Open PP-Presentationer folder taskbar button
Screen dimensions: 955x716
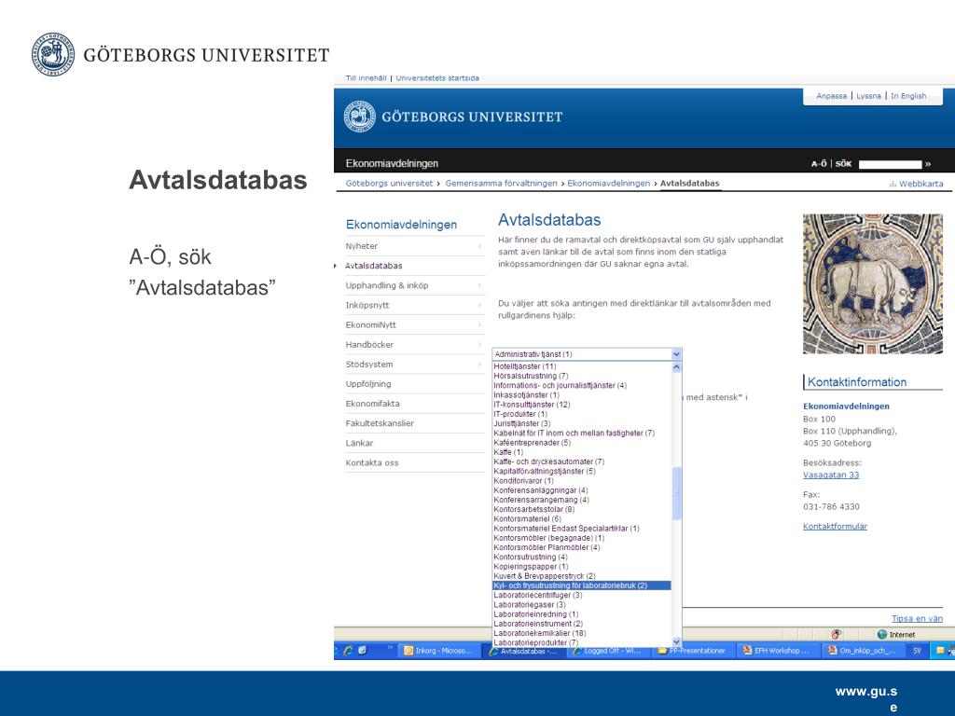(x=692, y=651)
